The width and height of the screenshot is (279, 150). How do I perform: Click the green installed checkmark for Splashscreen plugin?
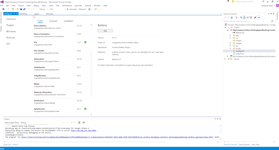(85, 109)
